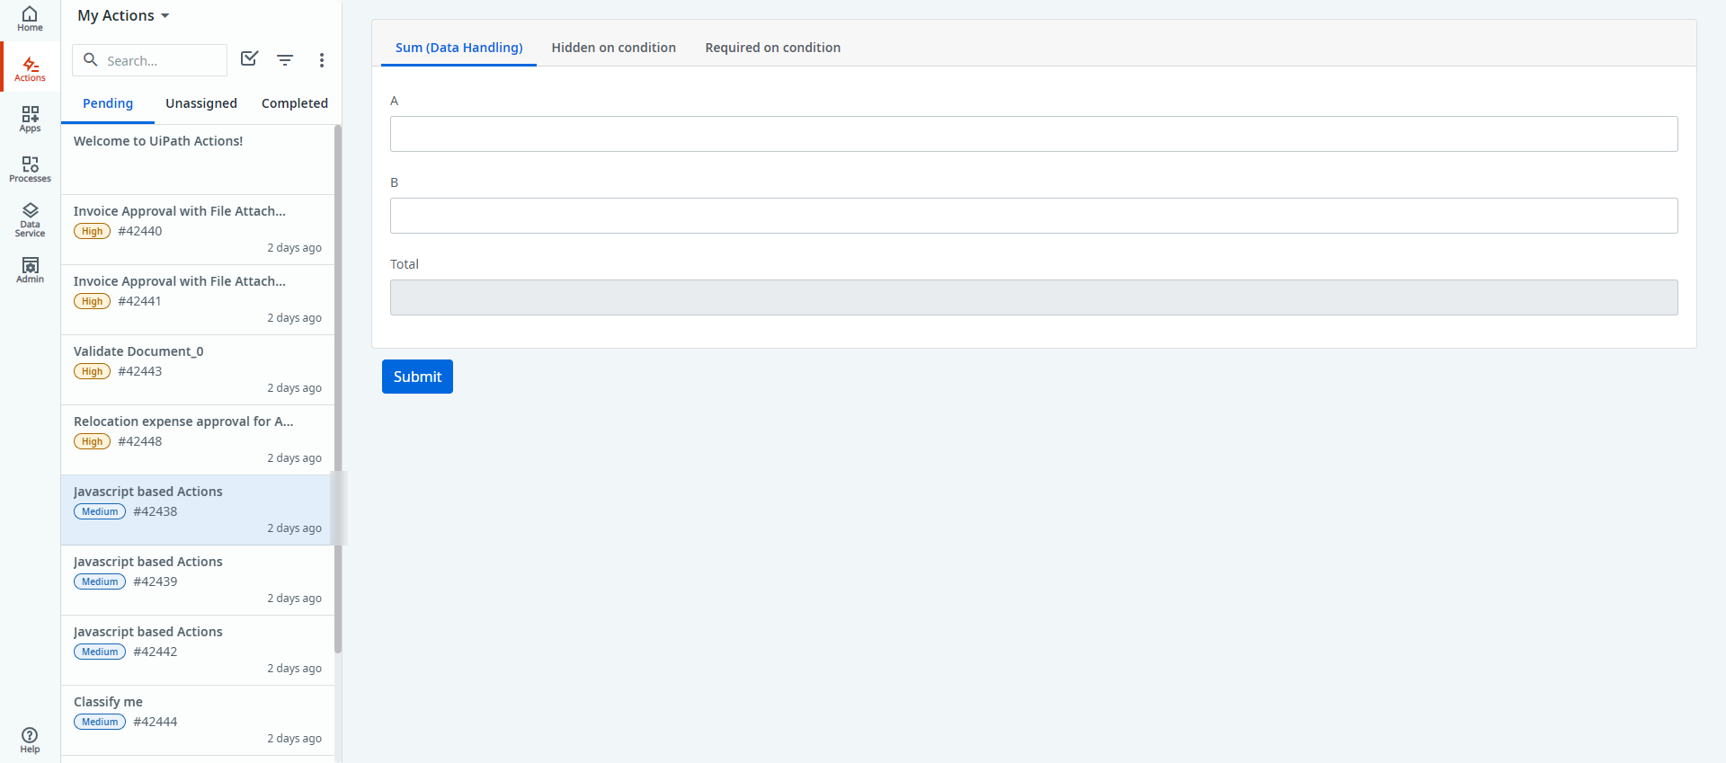
Task: Expand the My Actions dropdown
Action: pyautogui.click(x=123, y=16)
